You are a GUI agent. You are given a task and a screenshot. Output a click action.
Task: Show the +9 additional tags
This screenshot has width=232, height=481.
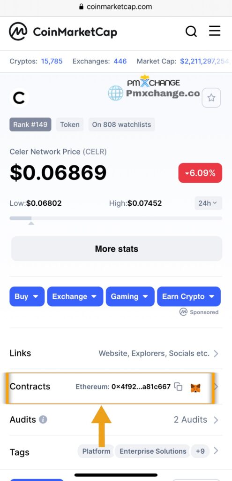pyautogui.click(x=200, y=451)
